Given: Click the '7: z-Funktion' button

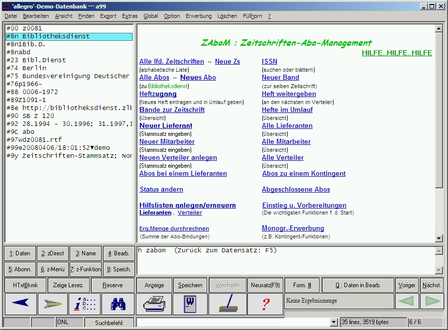Looking at the screenshot, I should point(86,269).
